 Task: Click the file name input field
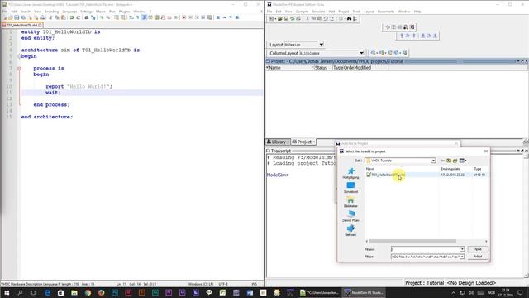click(425, 249)
